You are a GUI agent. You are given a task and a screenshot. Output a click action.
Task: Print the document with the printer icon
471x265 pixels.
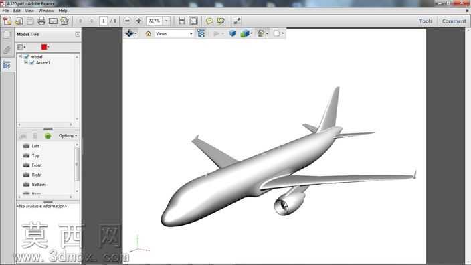pyautogui.click(x=41, y=21)
